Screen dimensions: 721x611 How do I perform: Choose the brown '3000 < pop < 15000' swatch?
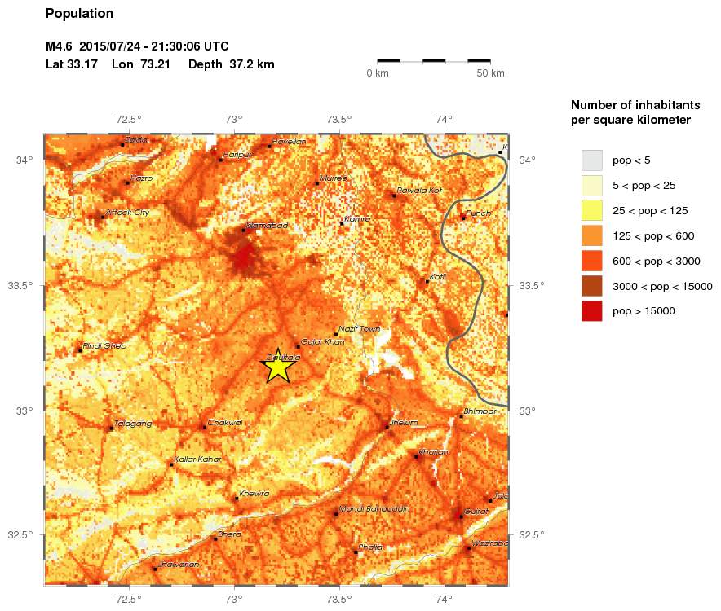pyautogui.click(x=592, y=286)
